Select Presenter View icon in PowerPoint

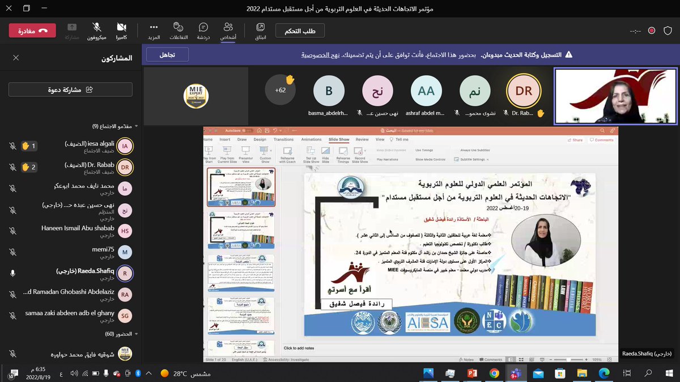[246, 154]
